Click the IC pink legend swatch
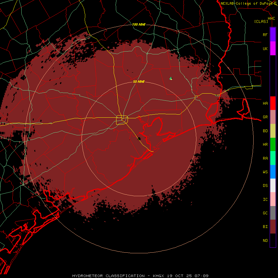Viewport: 278px width, 278px height. tap(273, 199)
